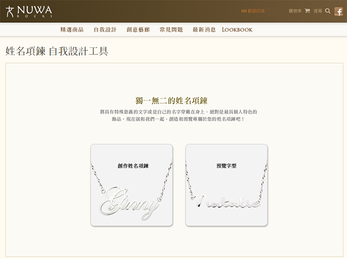
Task: Click the 購物車 text link
Action: tap(295, 11)
